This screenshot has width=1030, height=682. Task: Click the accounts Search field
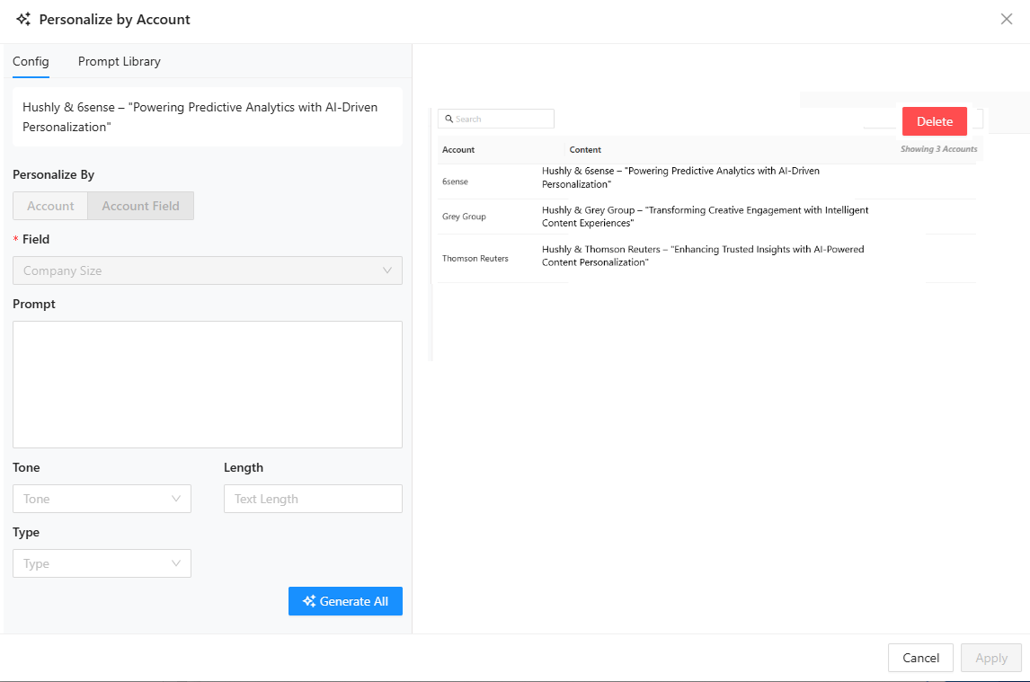pos(496,119)
